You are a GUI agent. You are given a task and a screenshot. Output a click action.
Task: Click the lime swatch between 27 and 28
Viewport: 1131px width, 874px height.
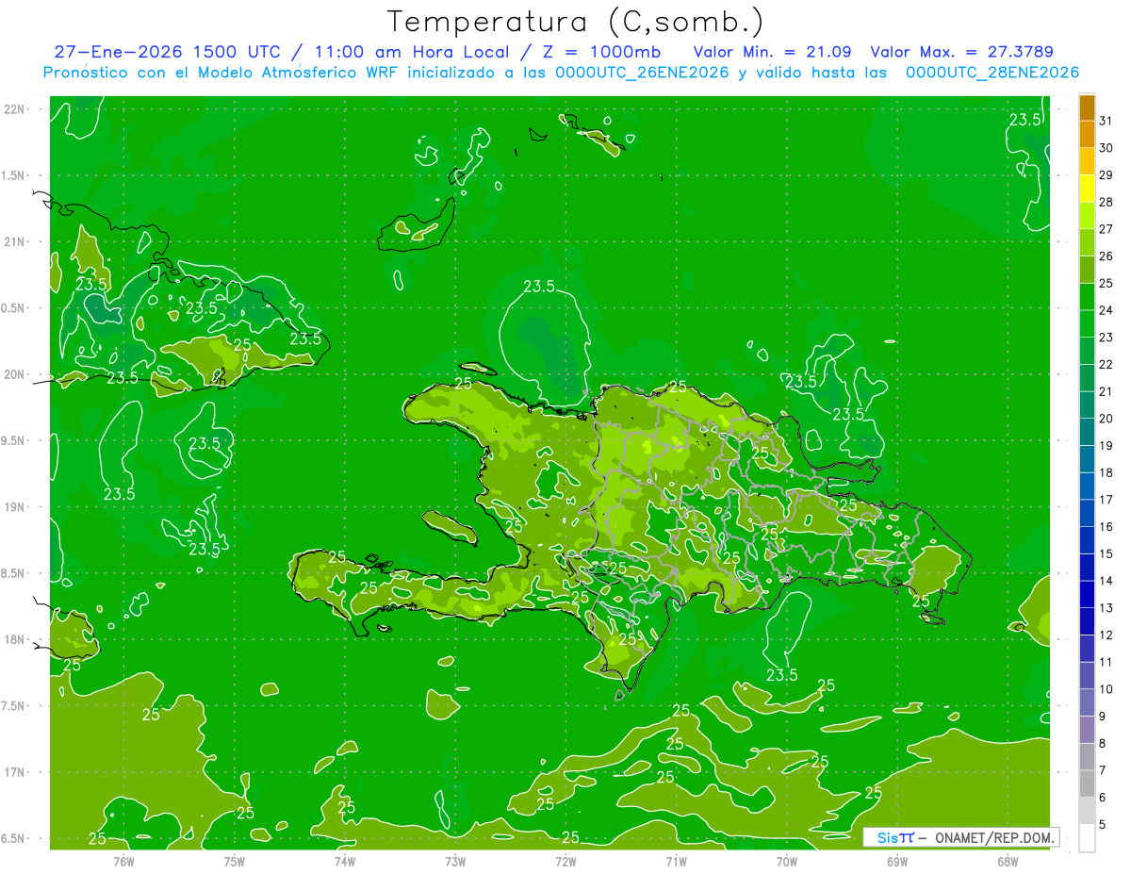[1087, 215]
